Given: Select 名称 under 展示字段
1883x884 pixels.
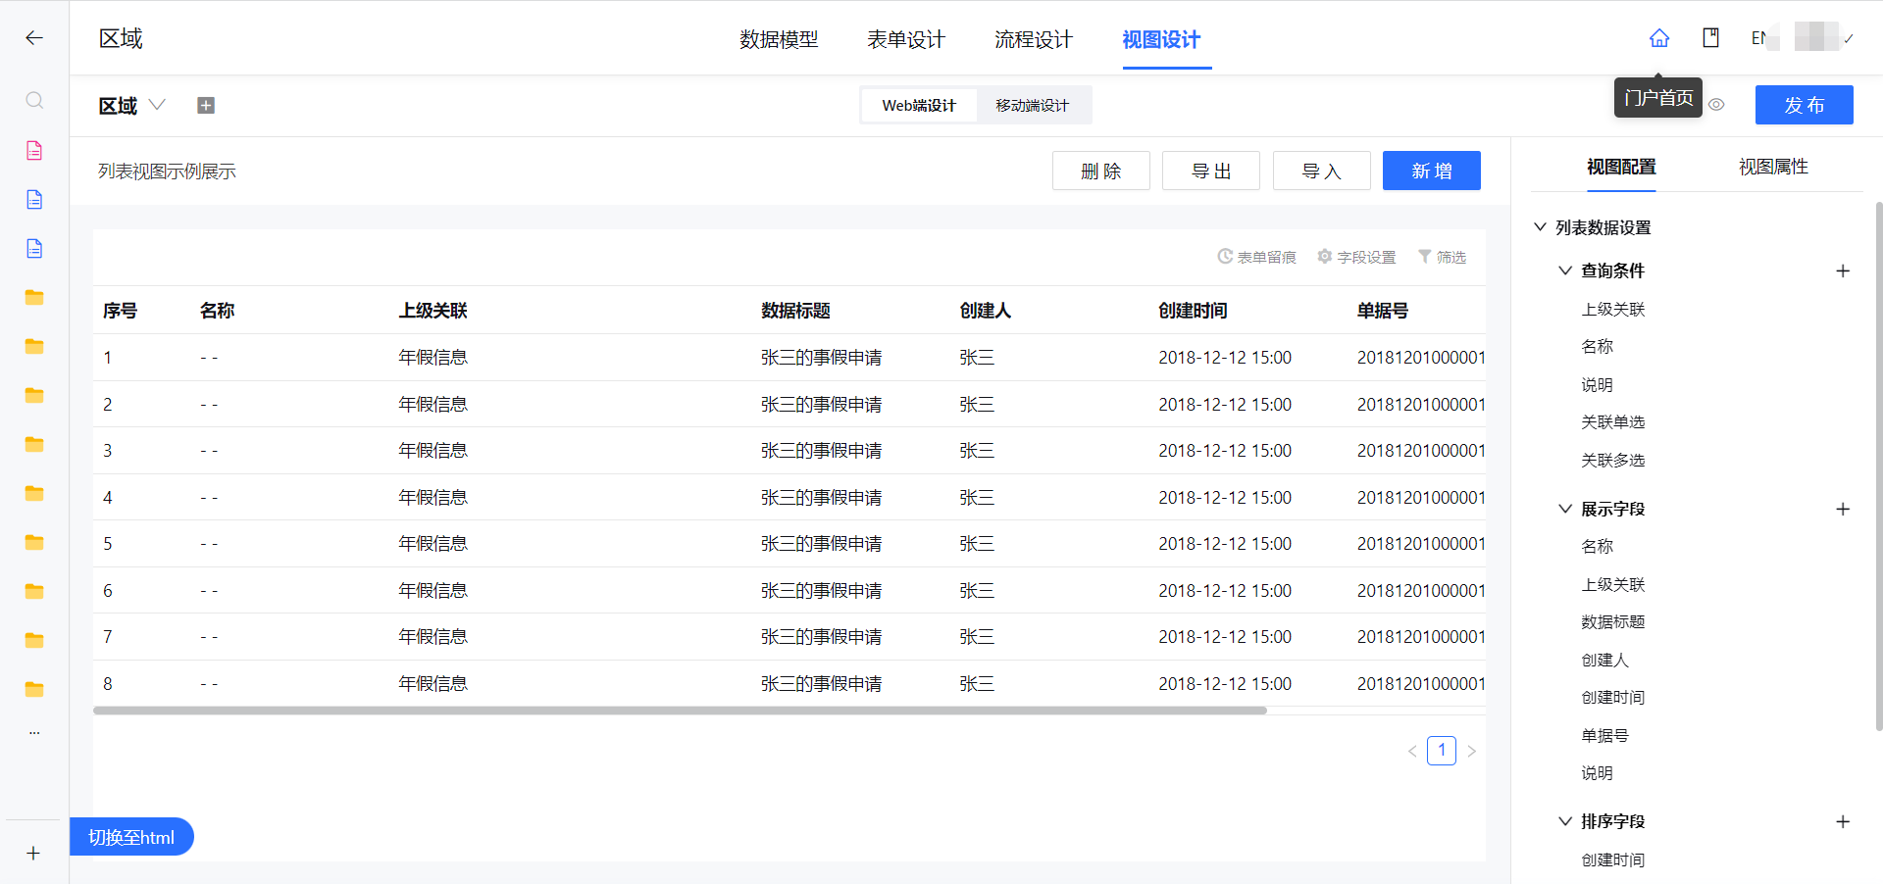Looking at the screenshot, I should pos(1597,546).
